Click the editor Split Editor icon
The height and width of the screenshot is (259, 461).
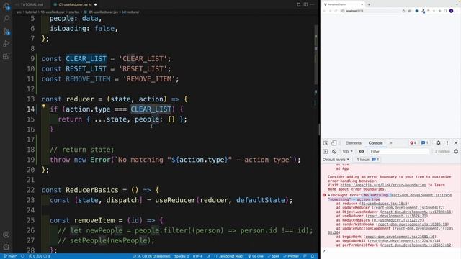point(305,4)
